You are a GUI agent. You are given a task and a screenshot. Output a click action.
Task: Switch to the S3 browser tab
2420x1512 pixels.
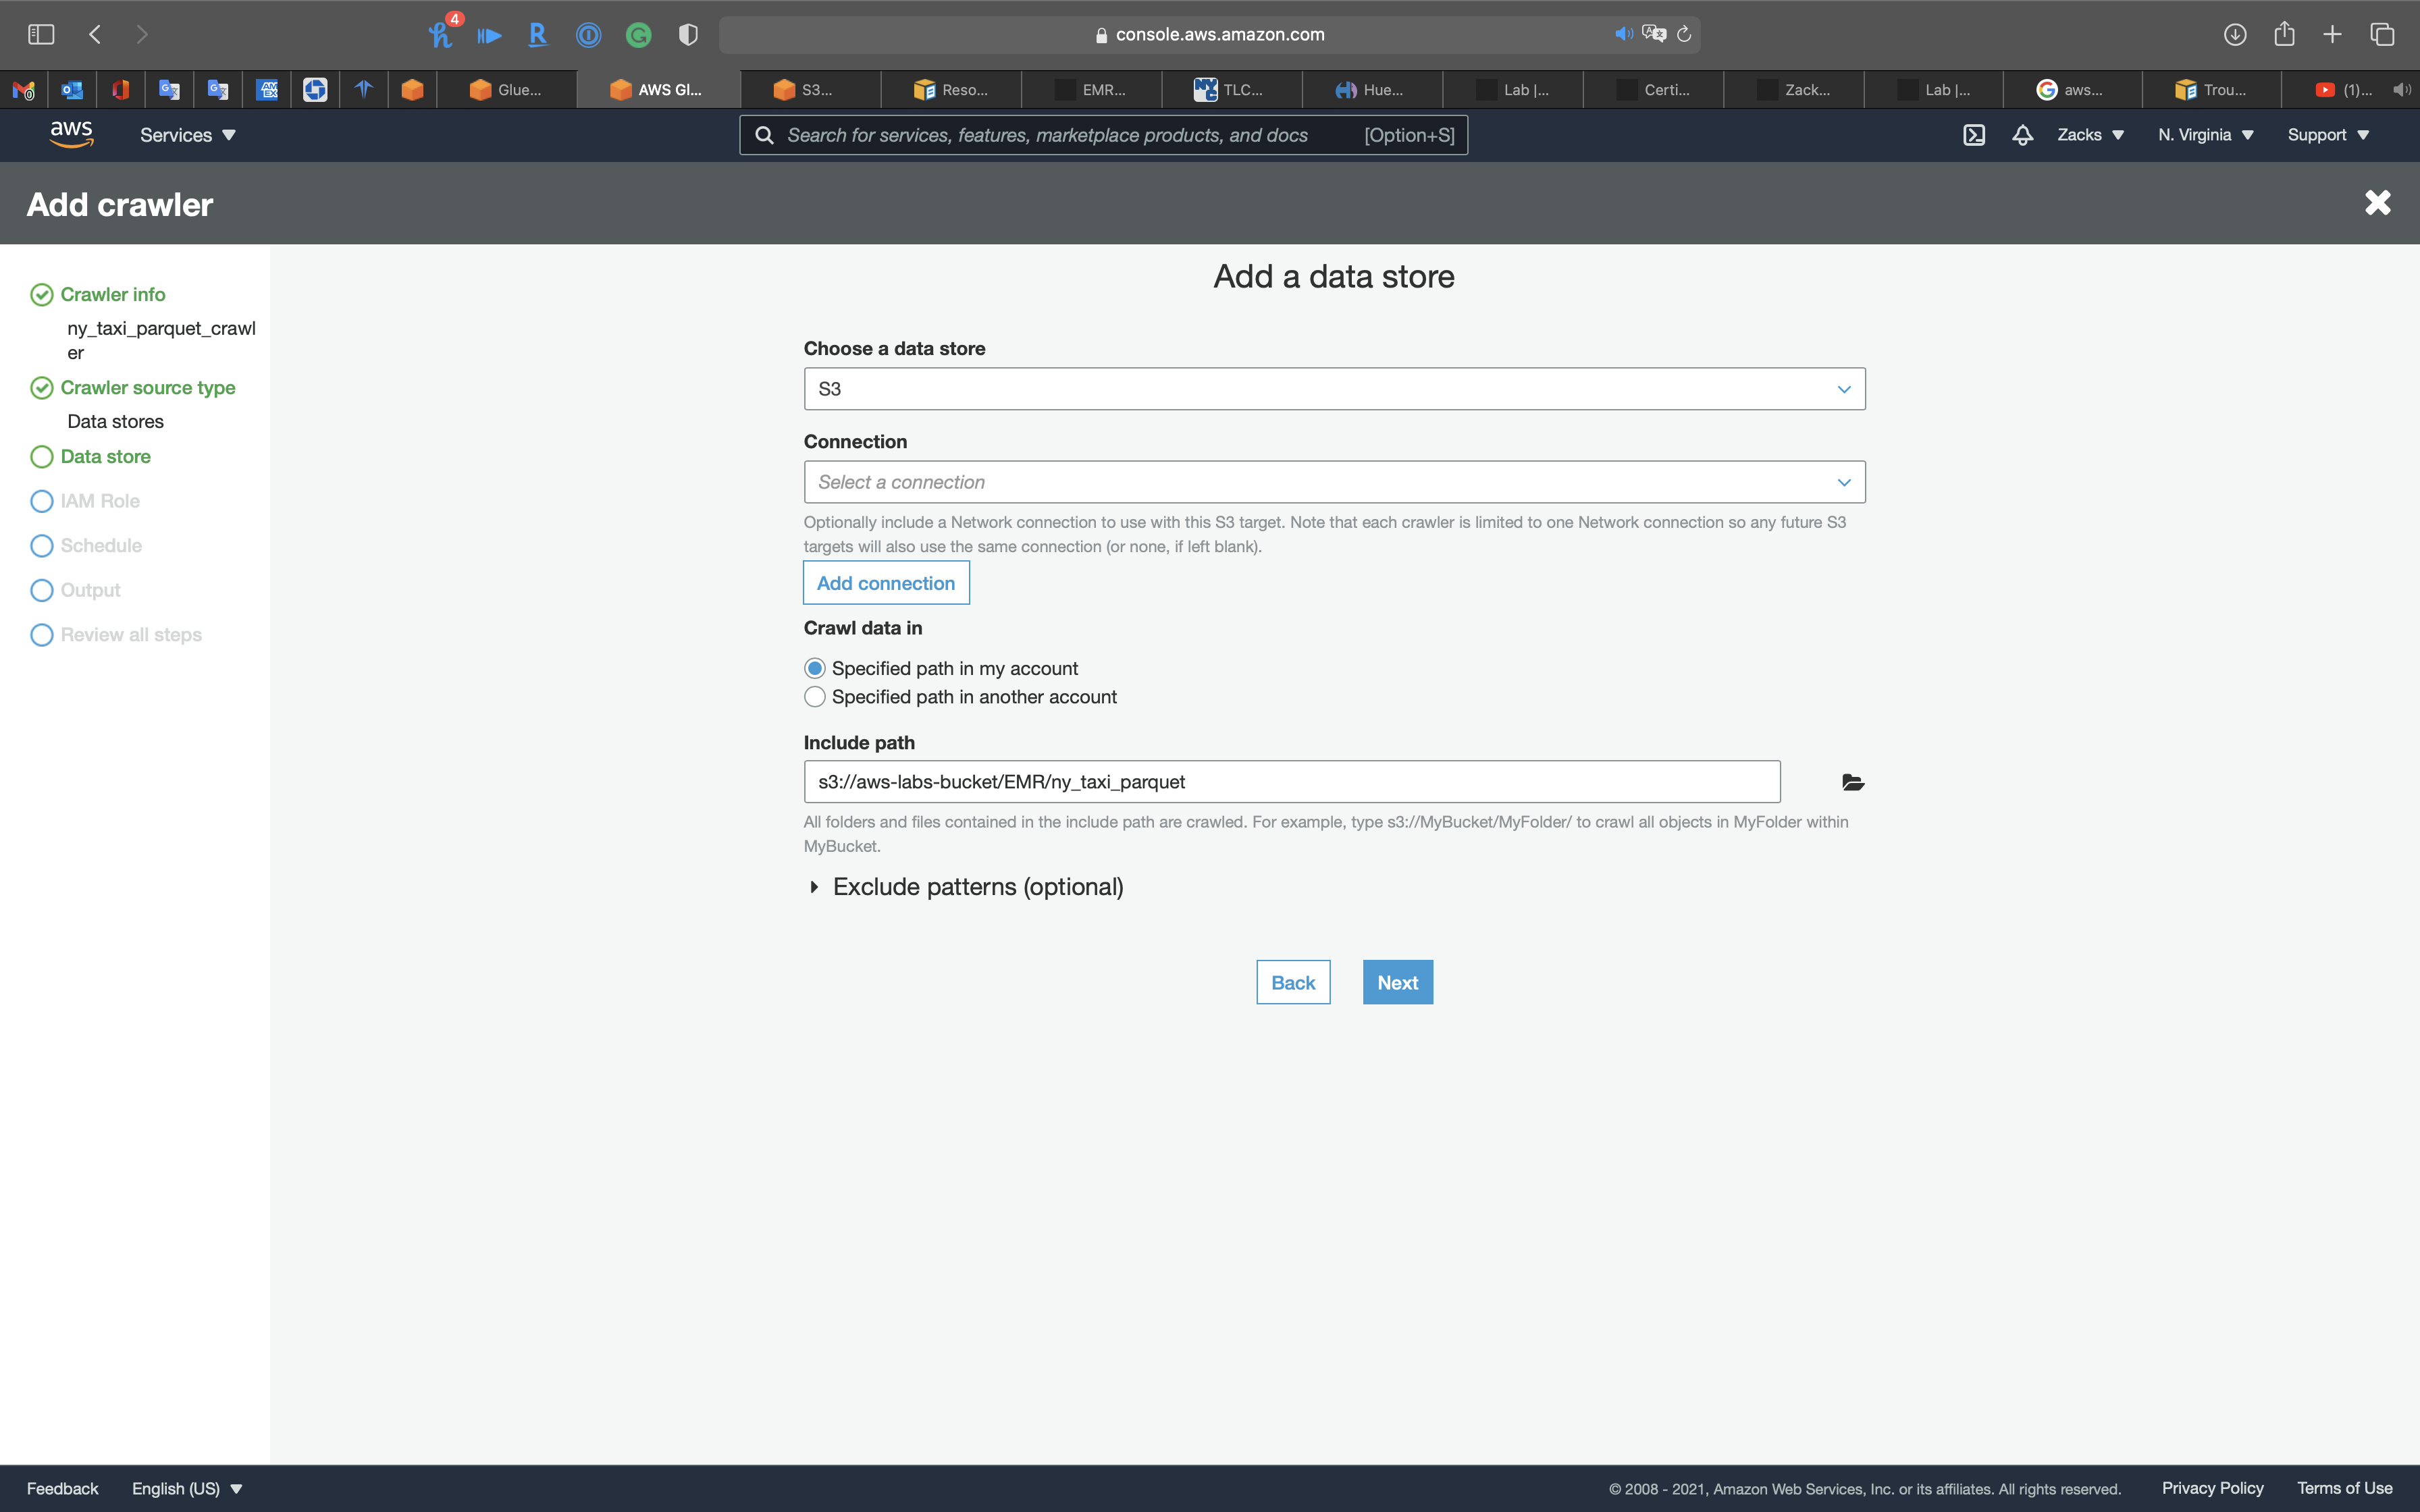pos(808,90)
